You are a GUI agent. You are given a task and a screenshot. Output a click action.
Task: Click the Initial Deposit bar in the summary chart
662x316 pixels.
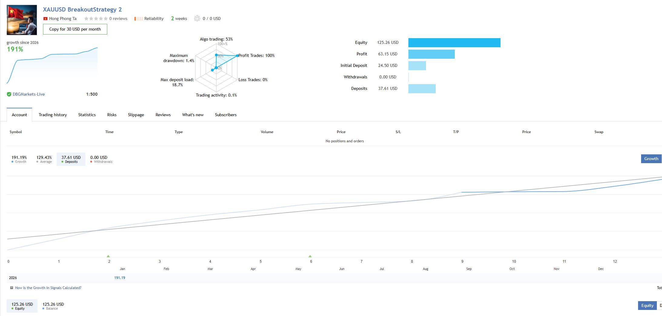tap(417, 66)
